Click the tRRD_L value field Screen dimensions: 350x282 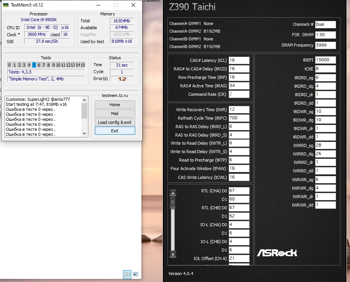pos(239,127)
